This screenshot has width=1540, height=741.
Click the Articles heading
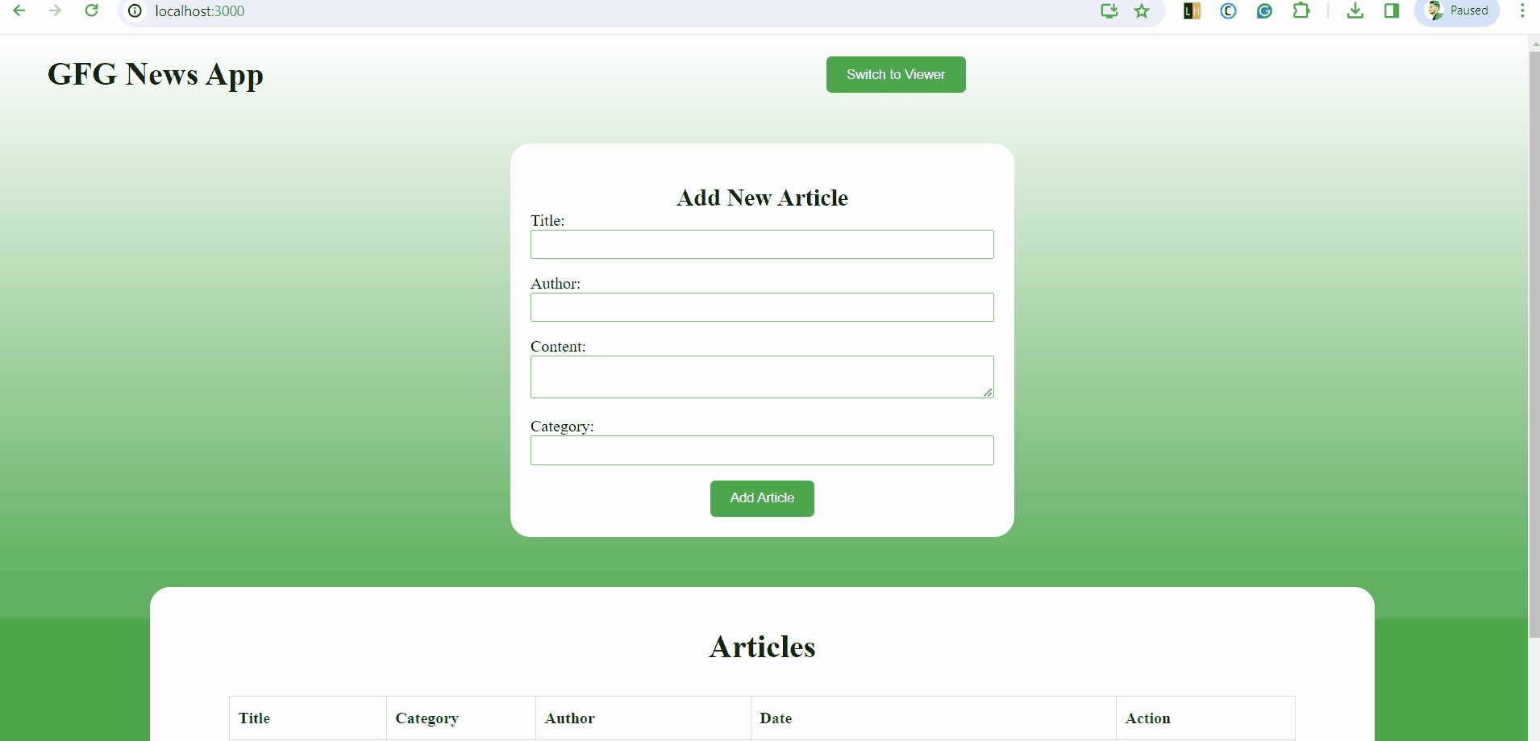[x=762, y=647]
